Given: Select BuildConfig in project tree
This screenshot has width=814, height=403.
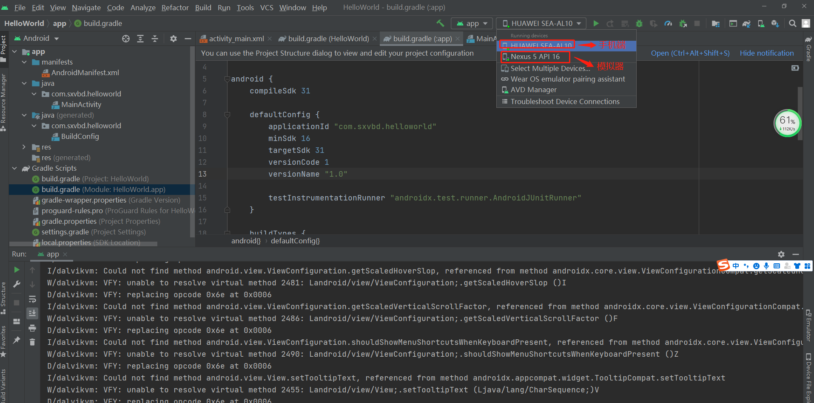Looking at the screenshot, I should pyautogui.click(x=80, y=136).
